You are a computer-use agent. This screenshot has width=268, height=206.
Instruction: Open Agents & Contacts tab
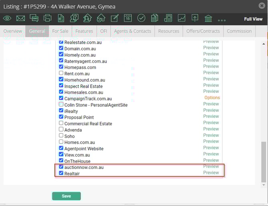(132, 31)
